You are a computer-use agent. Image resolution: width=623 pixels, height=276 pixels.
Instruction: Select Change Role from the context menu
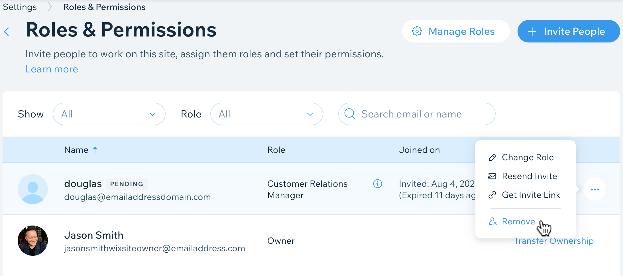coord(527,157)
